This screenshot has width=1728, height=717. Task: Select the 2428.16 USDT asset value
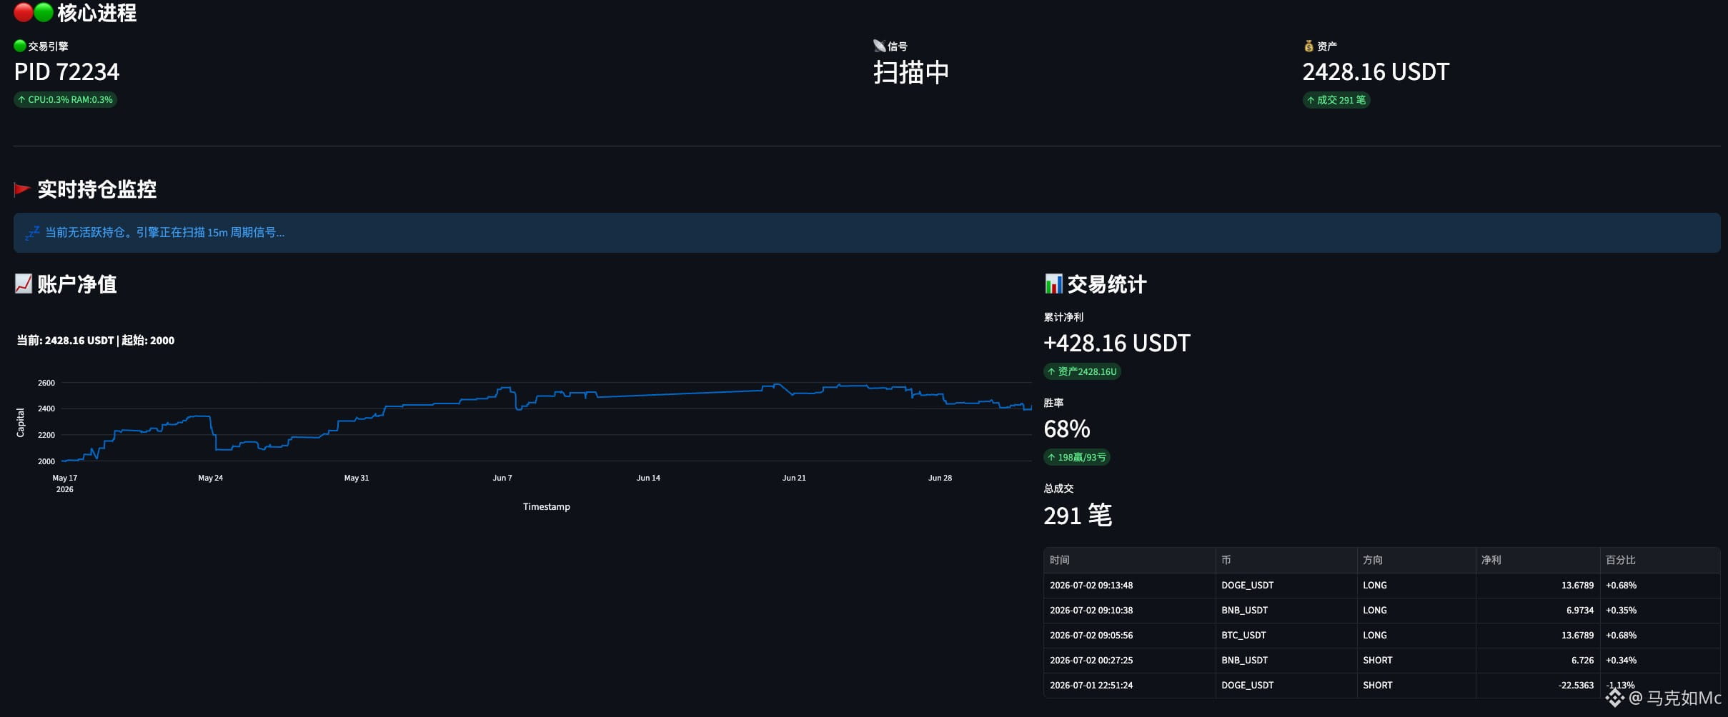1376,71
